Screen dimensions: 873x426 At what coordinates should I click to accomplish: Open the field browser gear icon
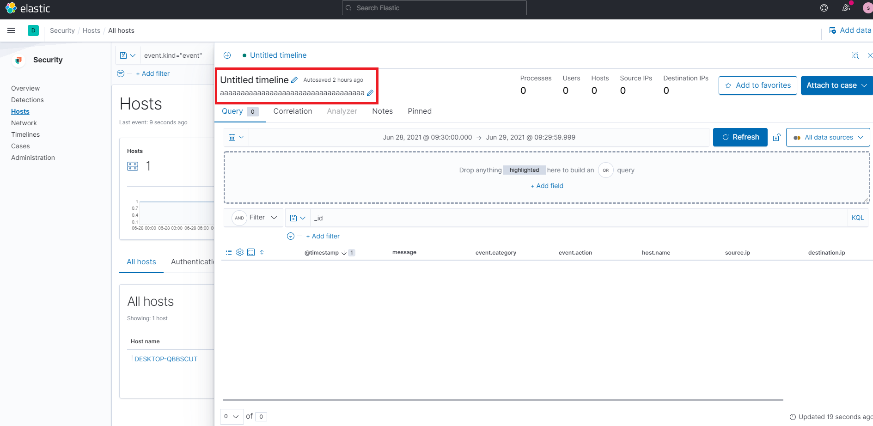click(x=239, y=252)
